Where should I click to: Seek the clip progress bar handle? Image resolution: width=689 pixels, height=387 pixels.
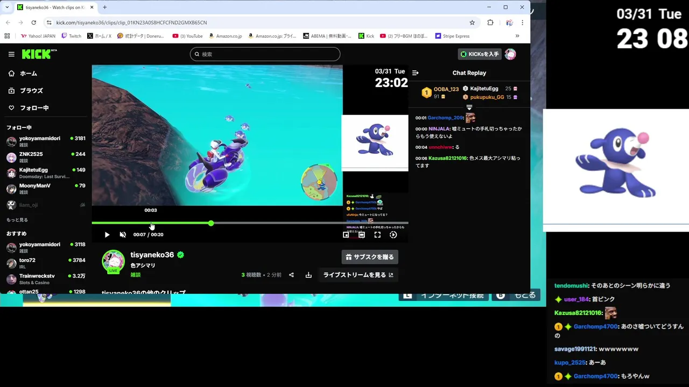[x=211, y=223]
